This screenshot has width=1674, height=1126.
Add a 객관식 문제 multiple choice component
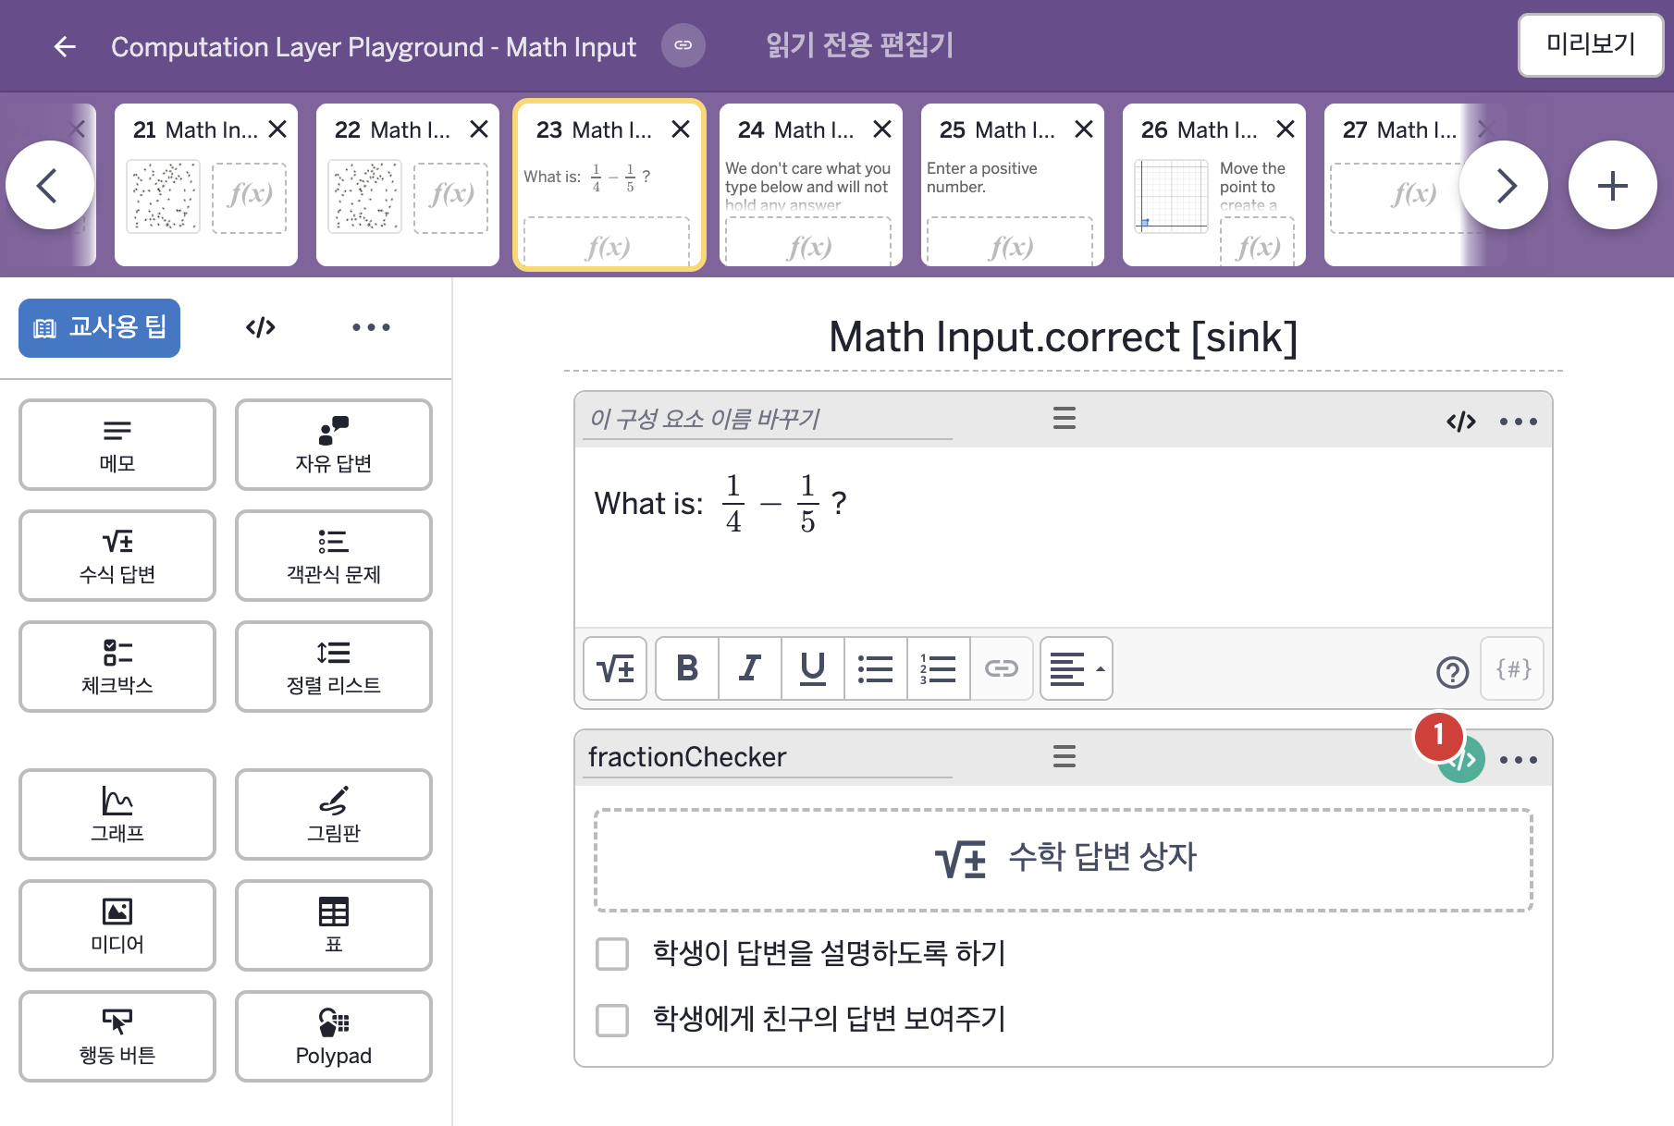point(334,556)
